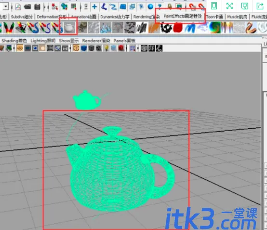Open the Renderer panel menu

[96, 41]
